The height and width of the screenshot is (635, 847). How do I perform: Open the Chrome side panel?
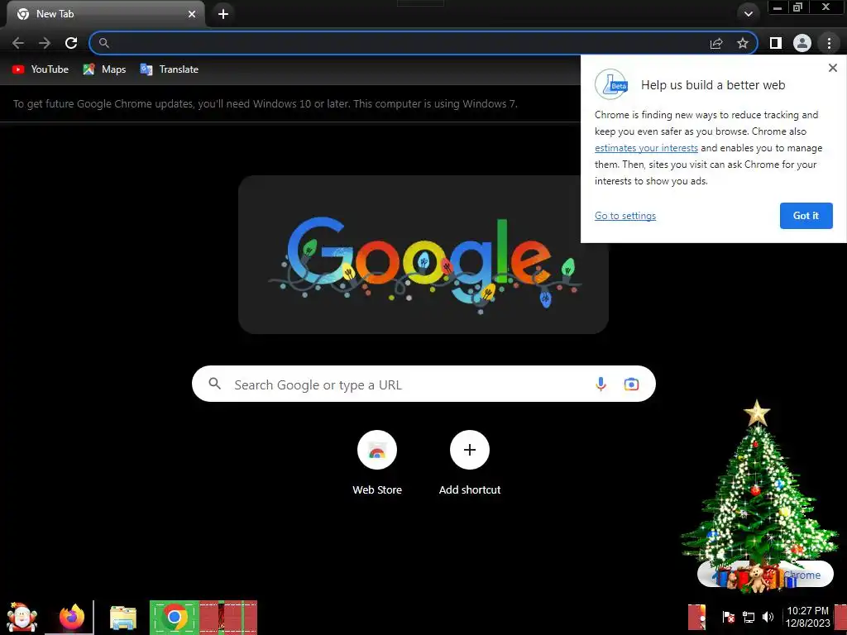[x=775, y=43]
